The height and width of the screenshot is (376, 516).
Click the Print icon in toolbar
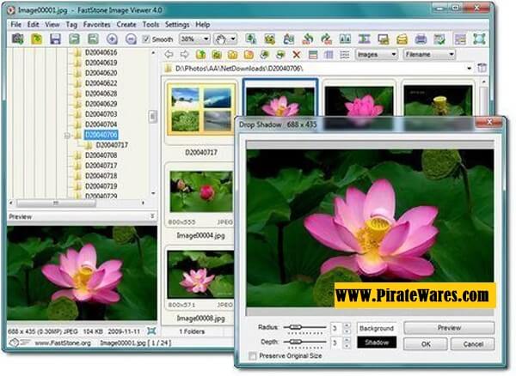click(x=421, y=39)
